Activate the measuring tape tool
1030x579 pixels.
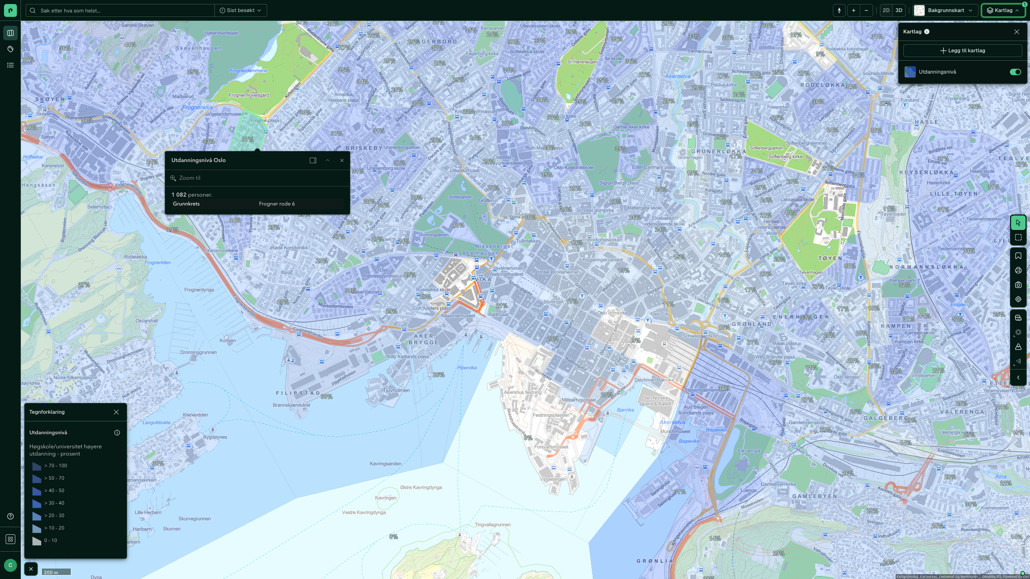click(x=1018, y=318)
